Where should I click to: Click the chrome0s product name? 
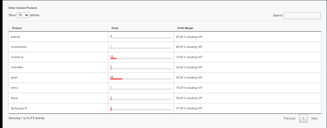point(17,67)
